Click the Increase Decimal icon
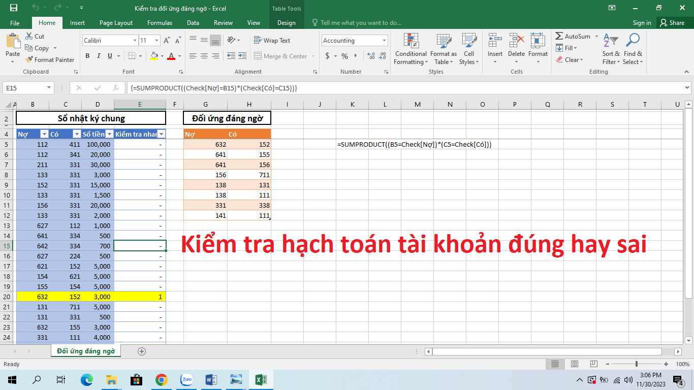Screen dimensions: 694x390 (370, 56)
